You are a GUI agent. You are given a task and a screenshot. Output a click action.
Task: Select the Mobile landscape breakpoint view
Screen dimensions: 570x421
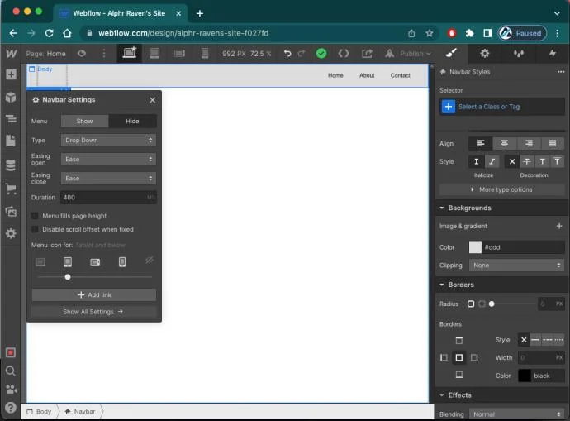179,54
